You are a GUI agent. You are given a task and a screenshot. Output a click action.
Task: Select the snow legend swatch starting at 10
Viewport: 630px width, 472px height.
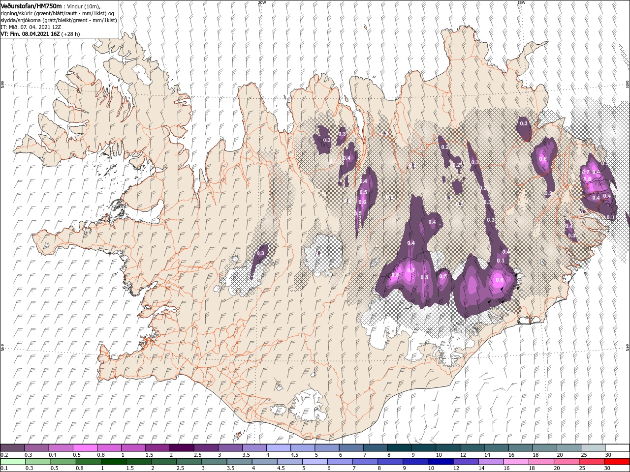coord(447,448)
